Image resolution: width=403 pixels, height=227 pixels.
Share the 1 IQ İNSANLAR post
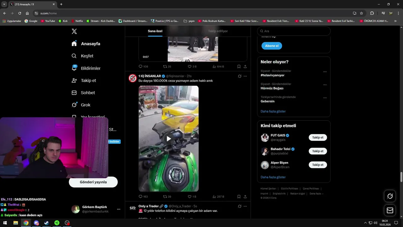click(245, 196)
